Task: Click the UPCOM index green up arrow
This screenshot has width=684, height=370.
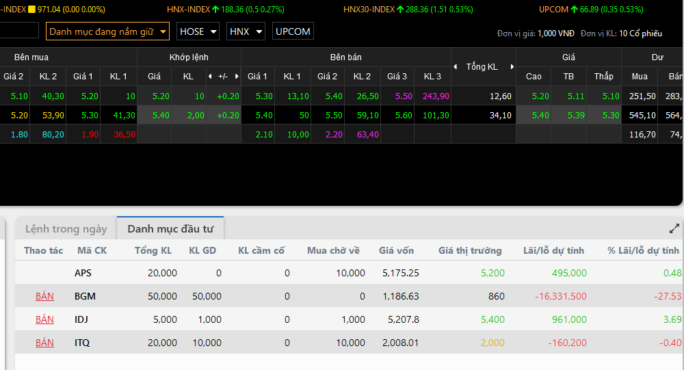Action: pos(574,9)
